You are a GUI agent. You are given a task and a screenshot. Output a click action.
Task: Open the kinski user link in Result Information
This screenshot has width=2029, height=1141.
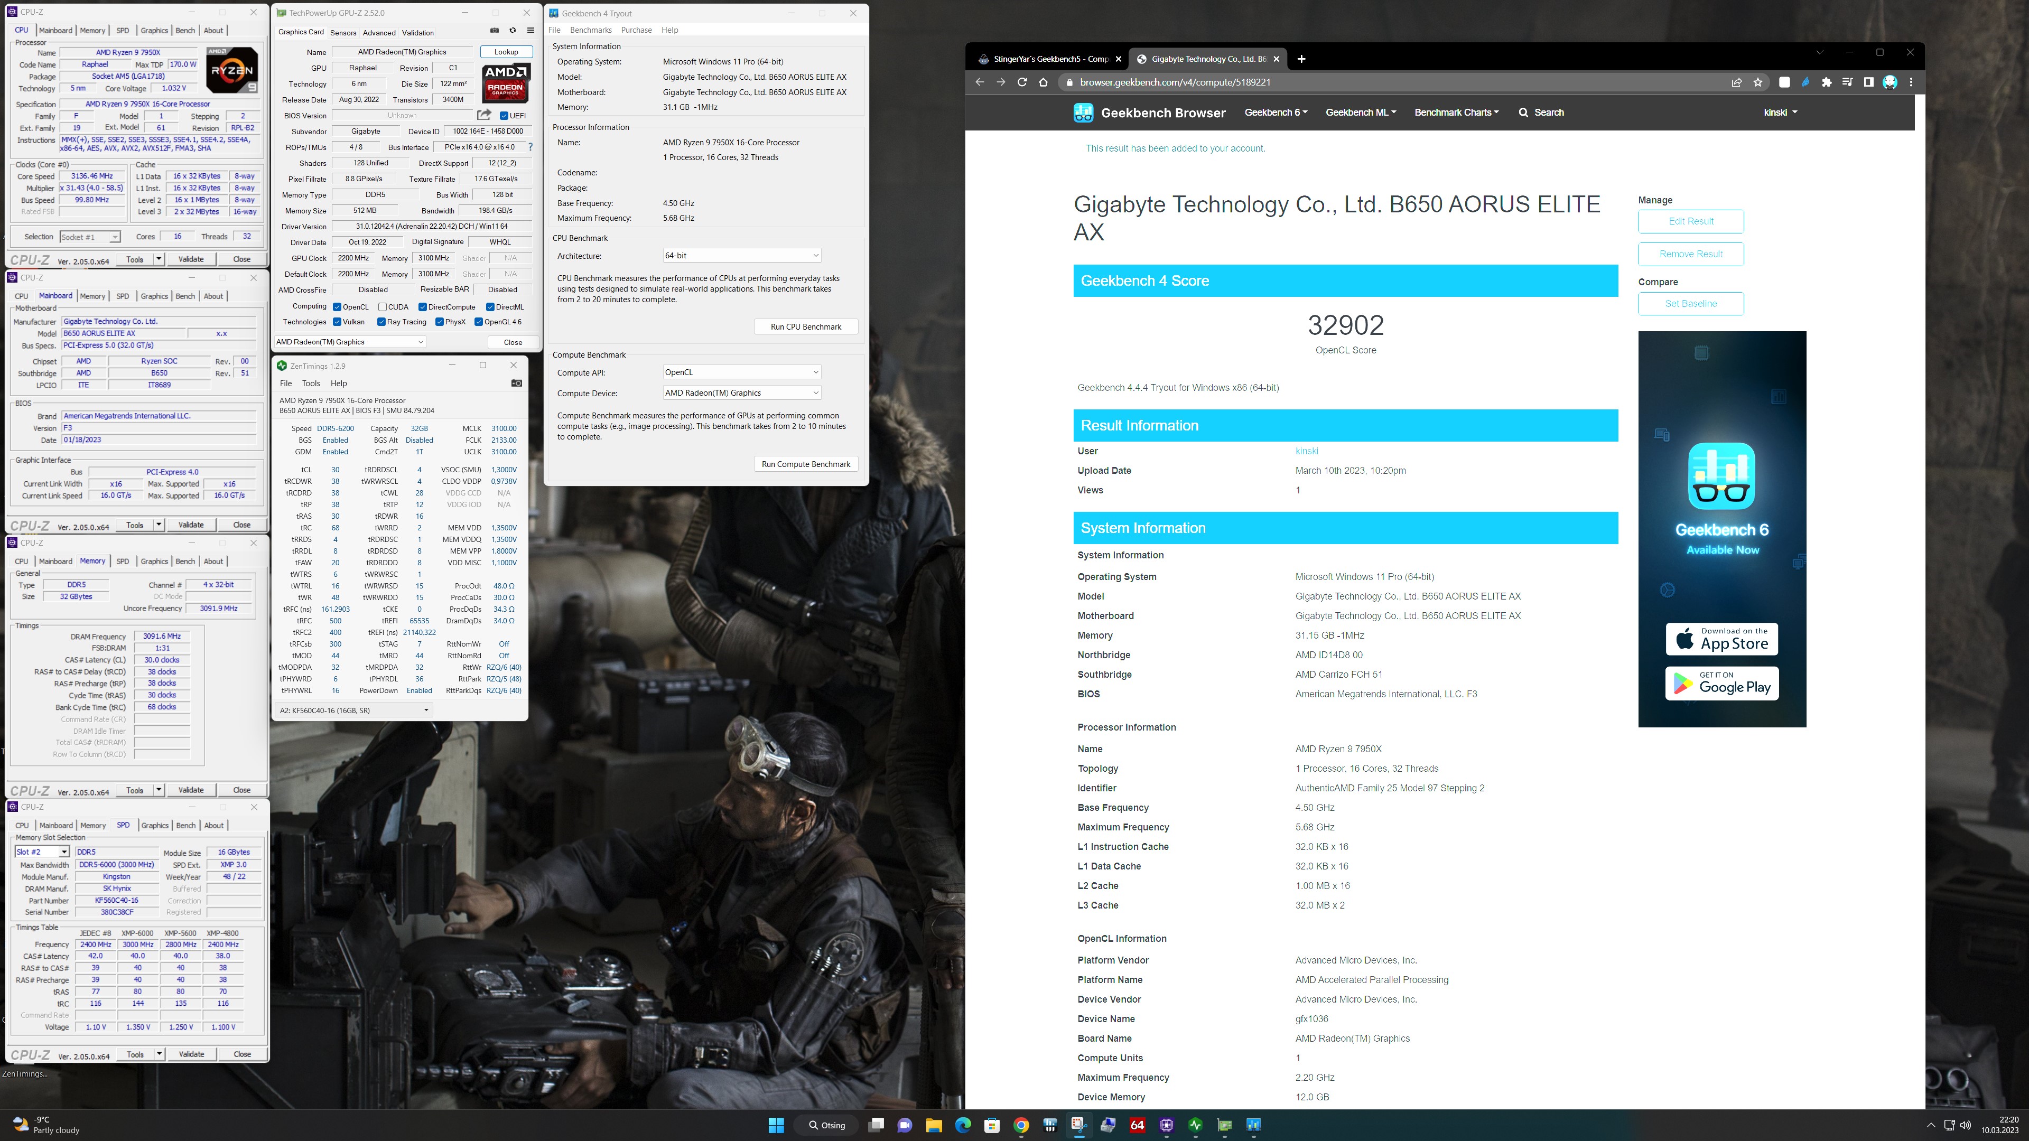[1307, 451]
